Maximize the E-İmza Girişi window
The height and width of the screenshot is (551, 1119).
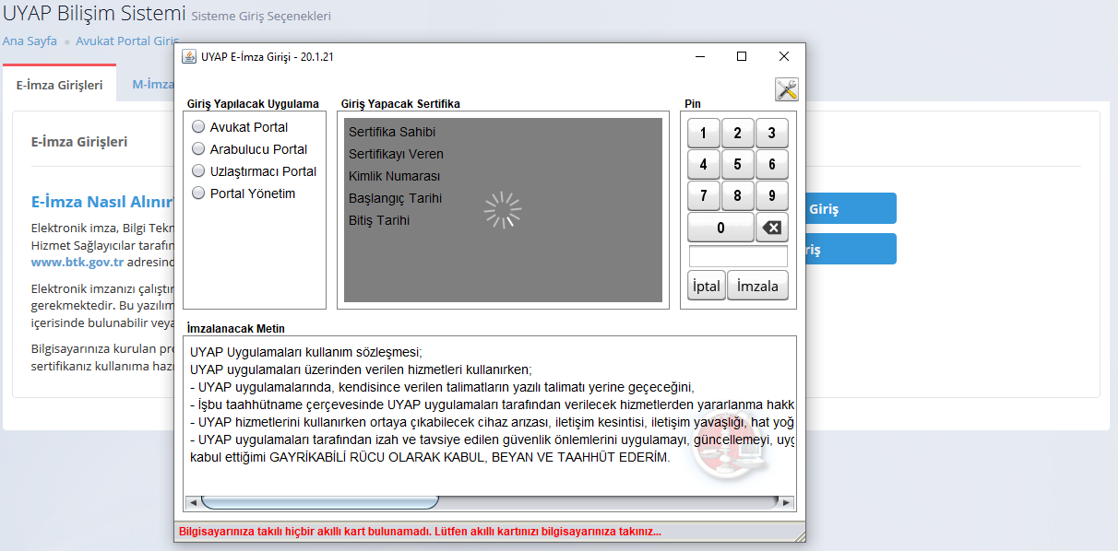click(x=742, y=56)
